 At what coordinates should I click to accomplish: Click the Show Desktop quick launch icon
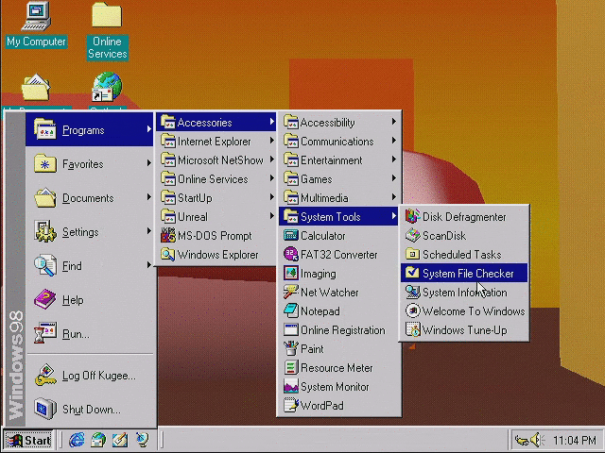coord(120,440)
